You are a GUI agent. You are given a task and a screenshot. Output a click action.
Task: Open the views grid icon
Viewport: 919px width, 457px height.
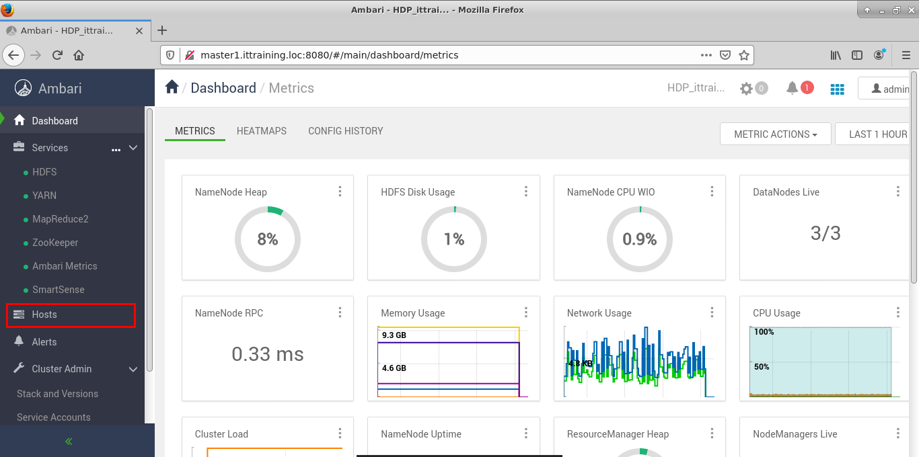838,89
